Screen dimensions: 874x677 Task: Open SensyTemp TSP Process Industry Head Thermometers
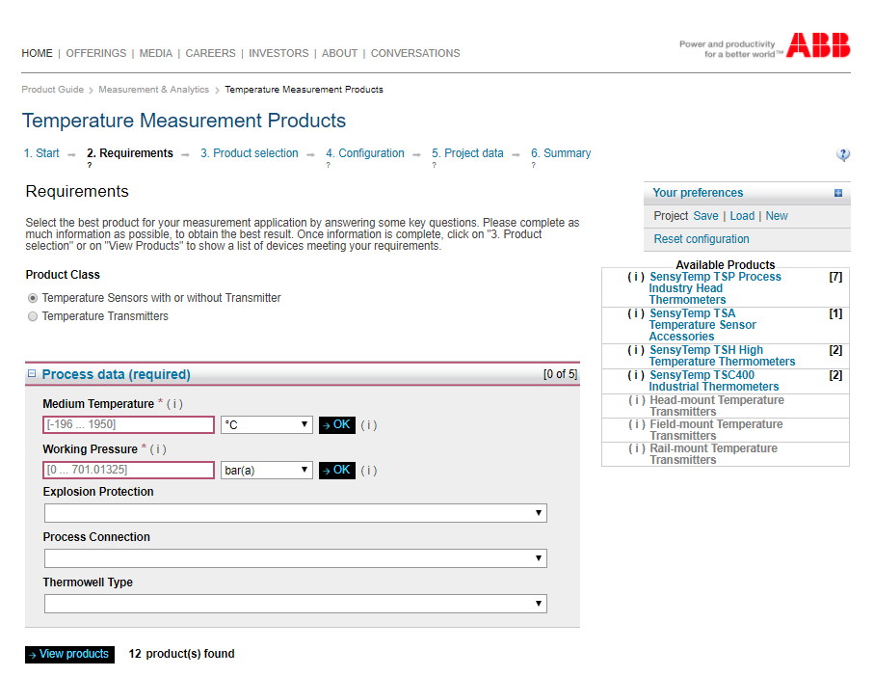[715, 288]
